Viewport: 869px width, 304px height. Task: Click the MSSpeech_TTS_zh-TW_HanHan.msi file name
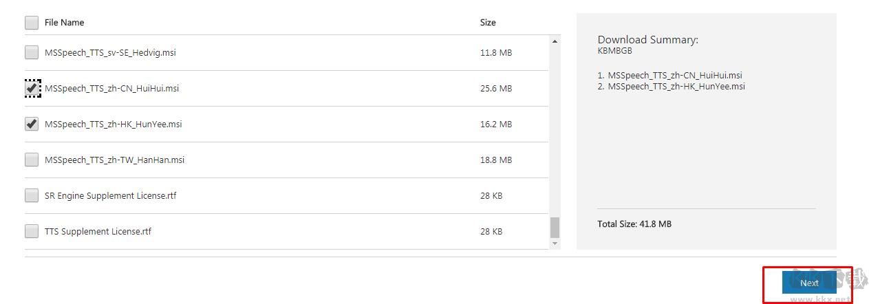114,160
